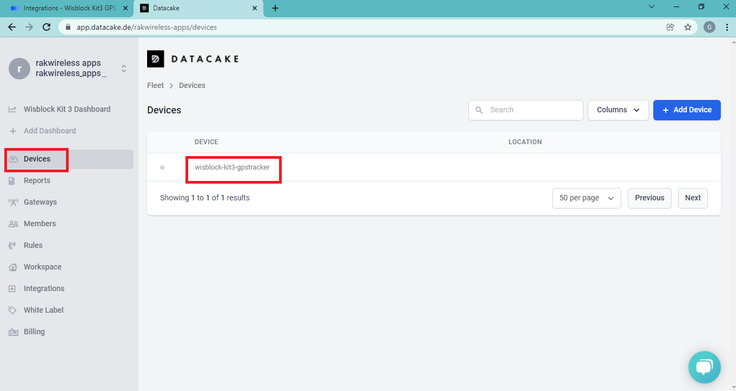Click the Datacake logo icon
The width and height of the screenshot is (736, 391).
tap(156, 59)
